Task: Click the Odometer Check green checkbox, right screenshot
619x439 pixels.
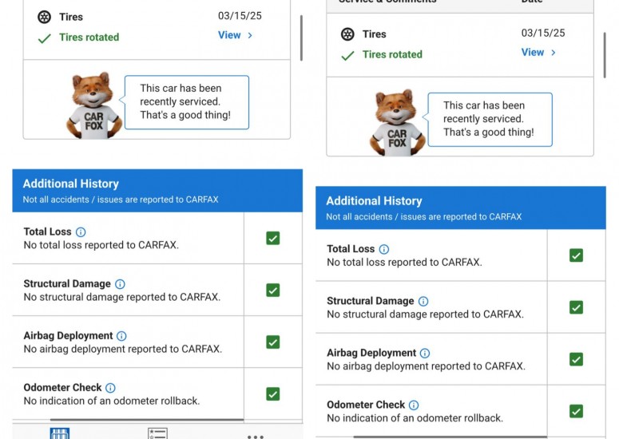Action: [576, 411]
